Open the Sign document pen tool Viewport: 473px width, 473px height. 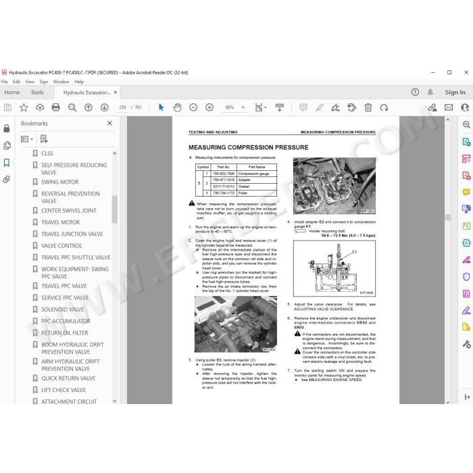pos(335,107)
